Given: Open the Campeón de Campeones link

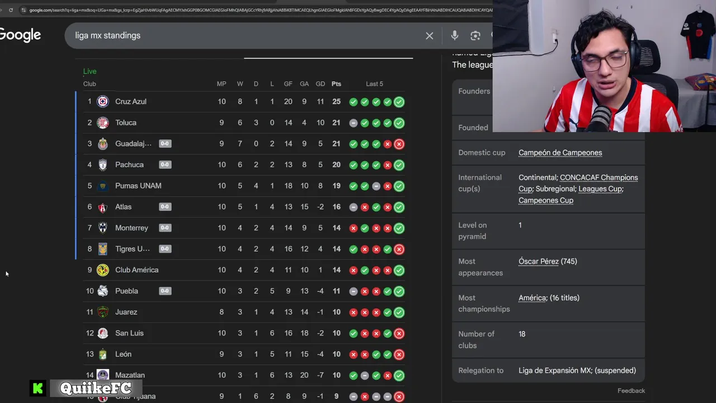Looking at the screenshot, I should (560, 152).
